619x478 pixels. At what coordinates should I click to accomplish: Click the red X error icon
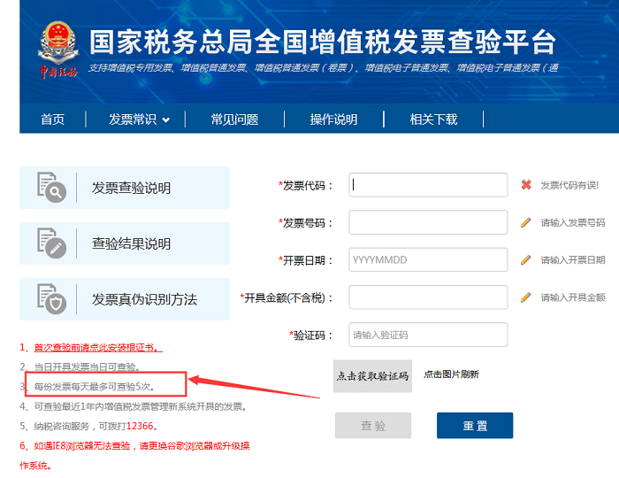[x=525, y=185]
